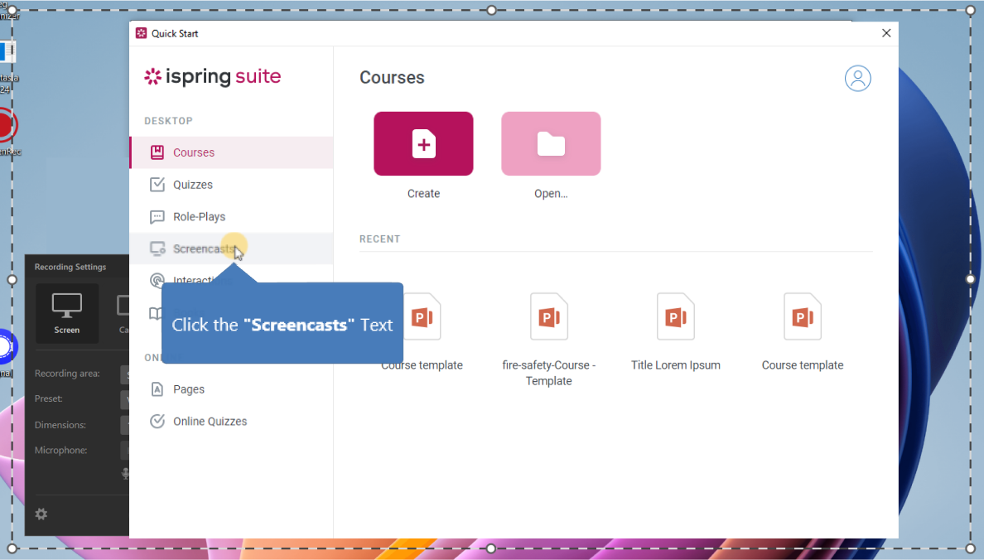This screenshot has width=984, height=560.
Task: Click the Quizzes checkbox icon
Action: pos(157,185)
